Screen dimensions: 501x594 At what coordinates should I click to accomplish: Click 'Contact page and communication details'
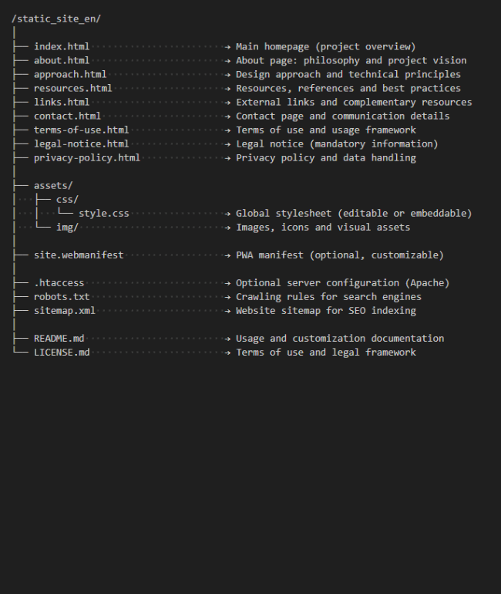[x=343, y=116]
